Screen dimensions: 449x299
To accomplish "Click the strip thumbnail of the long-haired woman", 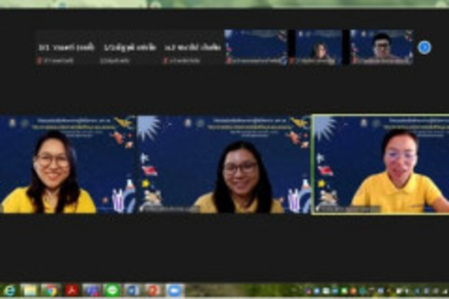I will 319,48.
